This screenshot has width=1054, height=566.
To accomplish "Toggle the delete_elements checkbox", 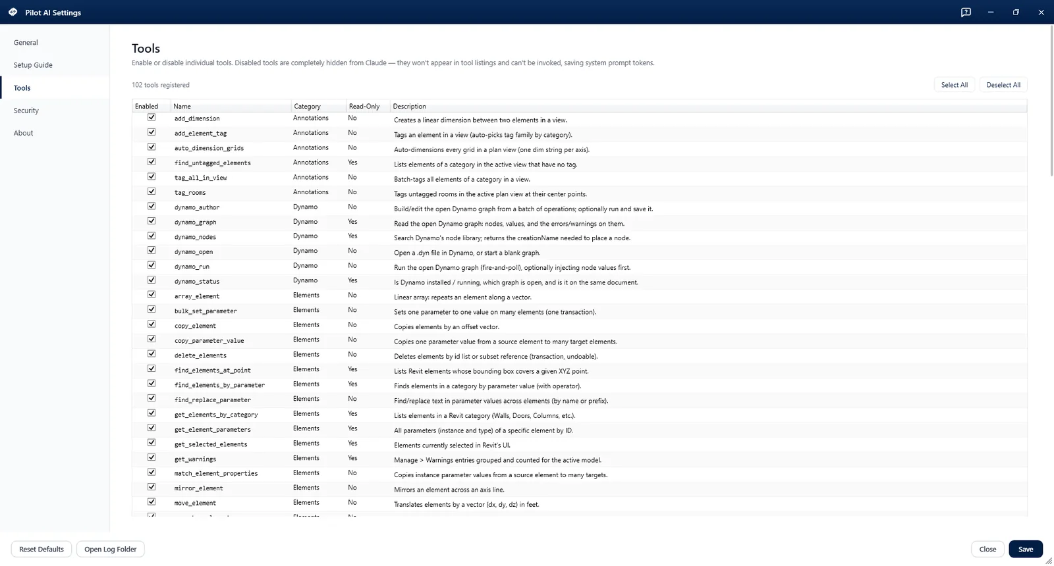I will (x=152, y=354).
